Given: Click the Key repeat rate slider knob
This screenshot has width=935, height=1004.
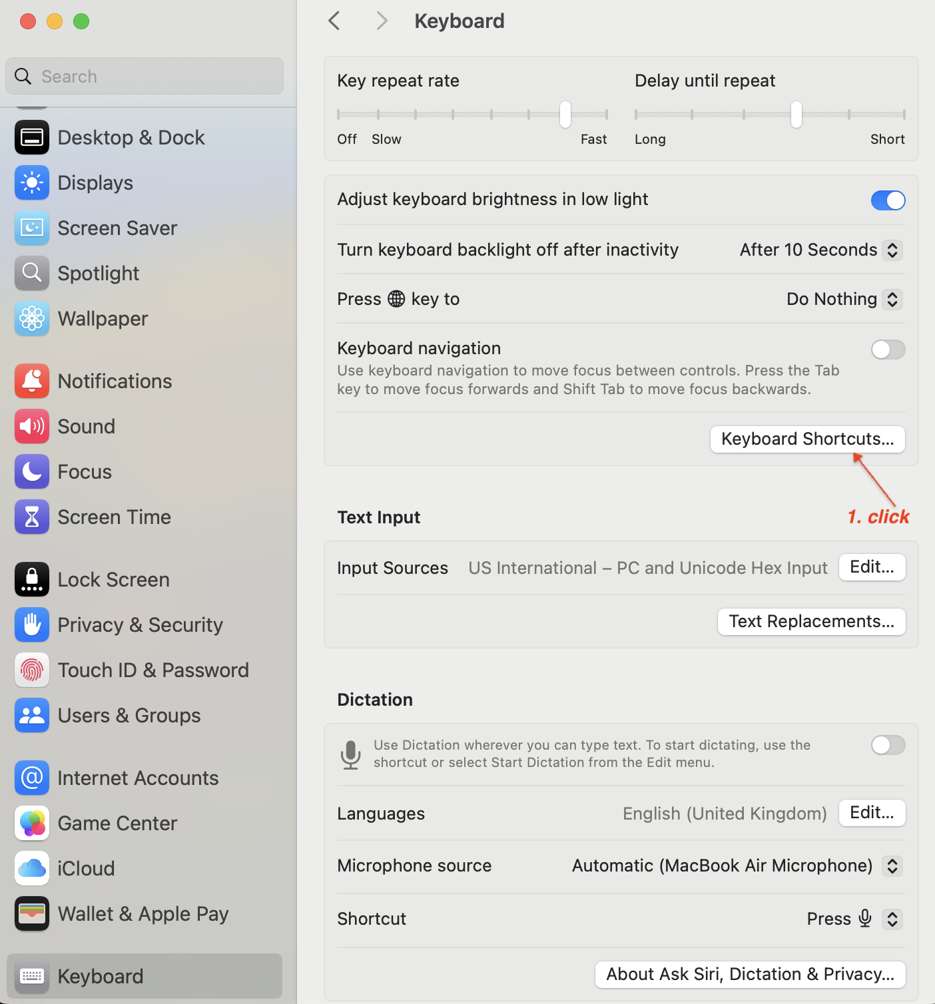Looking at the screenshot, I should pyautogui.click(x=565, y=114).
